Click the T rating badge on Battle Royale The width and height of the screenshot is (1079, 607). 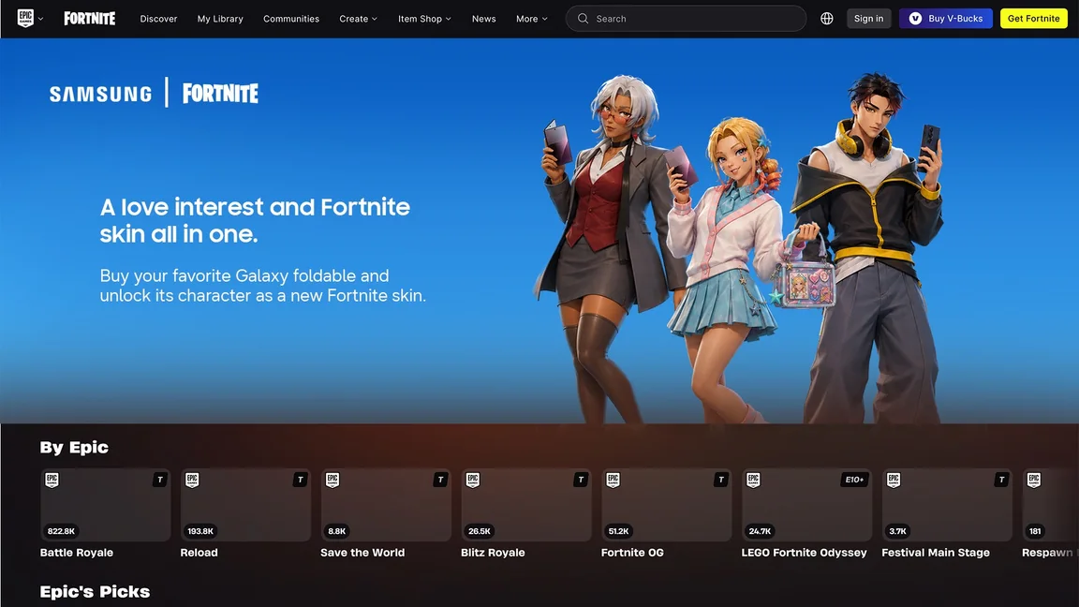coord(159,480)
